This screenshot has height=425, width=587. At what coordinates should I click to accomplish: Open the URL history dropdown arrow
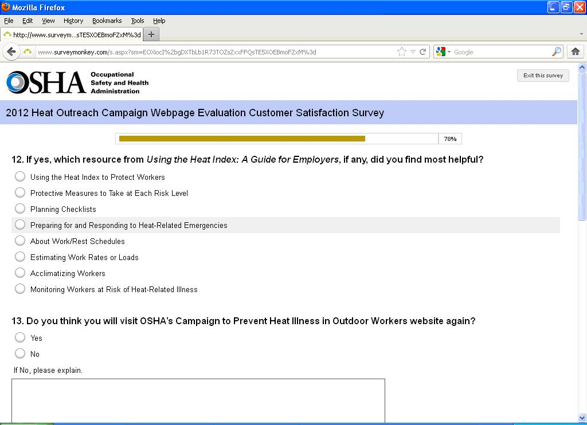[x=413, y=52]
